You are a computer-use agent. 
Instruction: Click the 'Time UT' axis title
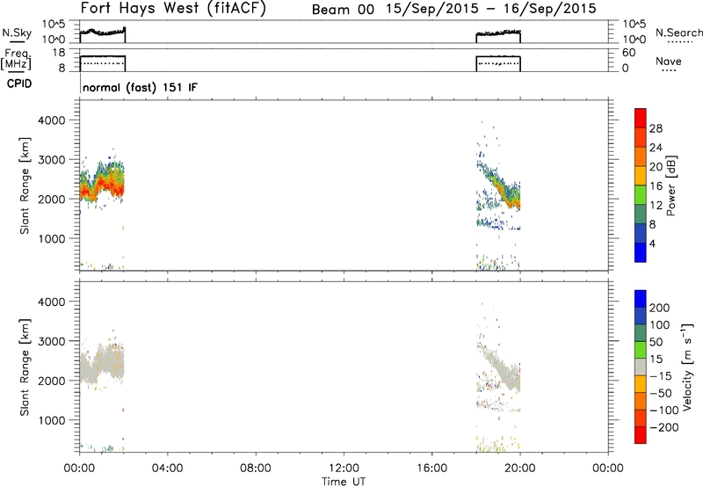(x=344, y=482)
